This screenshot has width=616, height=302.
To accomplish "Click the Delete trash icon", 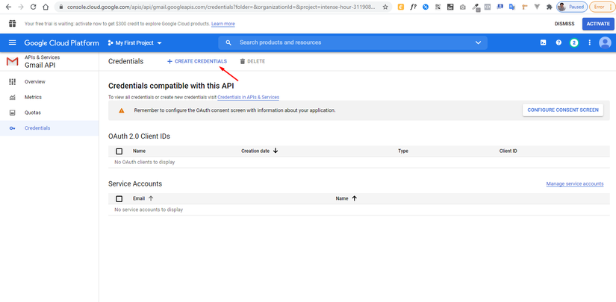I will click(x=243, y=62).
